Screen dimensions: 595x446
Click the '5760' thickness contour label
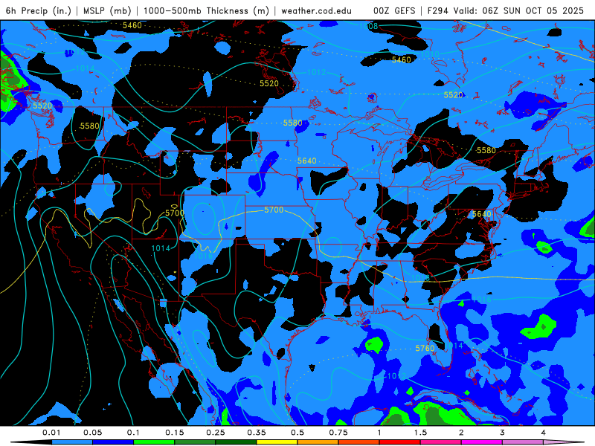[425, 348]
